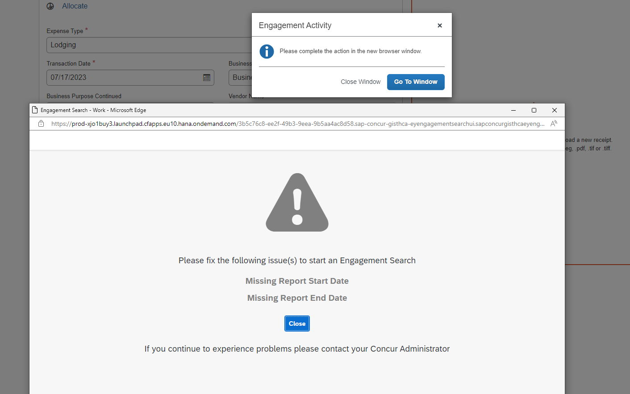Open the Transaction Date calendar picker
This screenshot has height=394, width=630.
click(206, 77)
